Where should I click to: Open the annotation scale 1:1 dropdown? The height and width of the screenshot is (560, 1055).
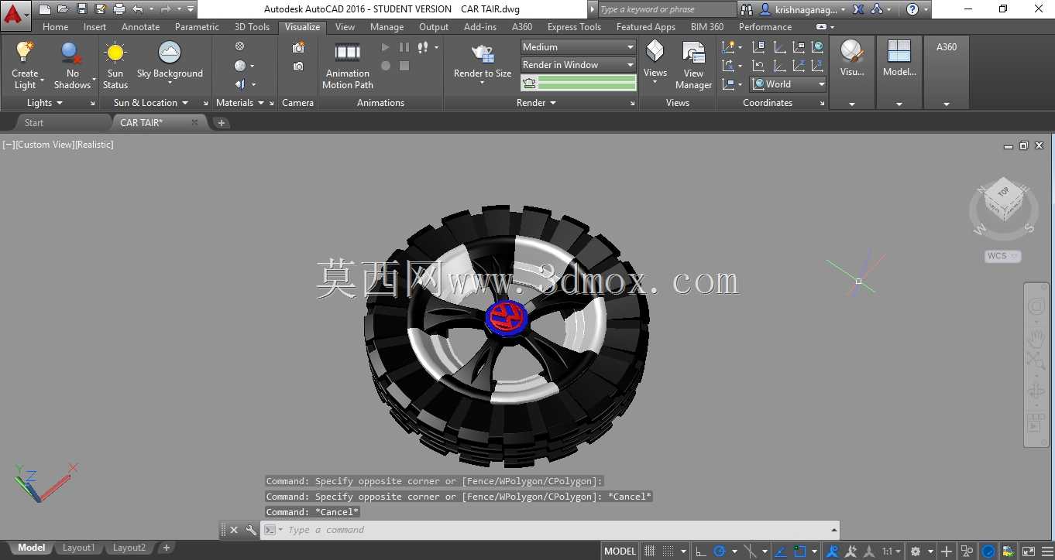point(891,551)
